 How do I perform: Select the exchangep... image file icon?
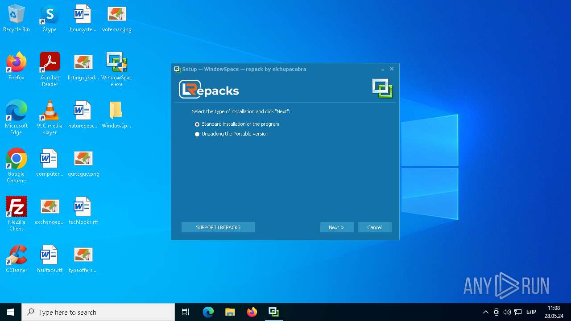50,211
